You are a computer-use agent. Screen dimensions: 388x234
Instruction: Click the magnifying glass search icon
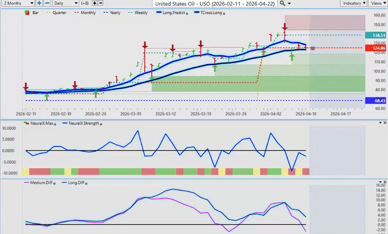pos(282,3)
